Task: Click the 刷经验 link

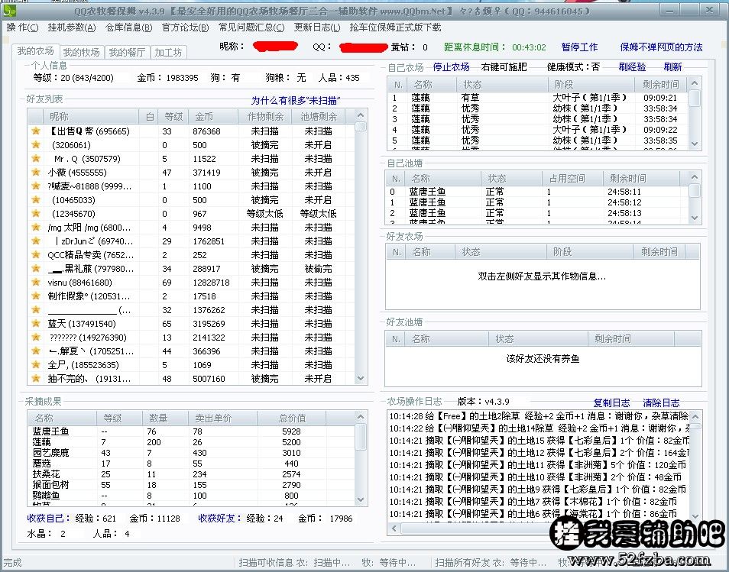Action: [632, 67]
